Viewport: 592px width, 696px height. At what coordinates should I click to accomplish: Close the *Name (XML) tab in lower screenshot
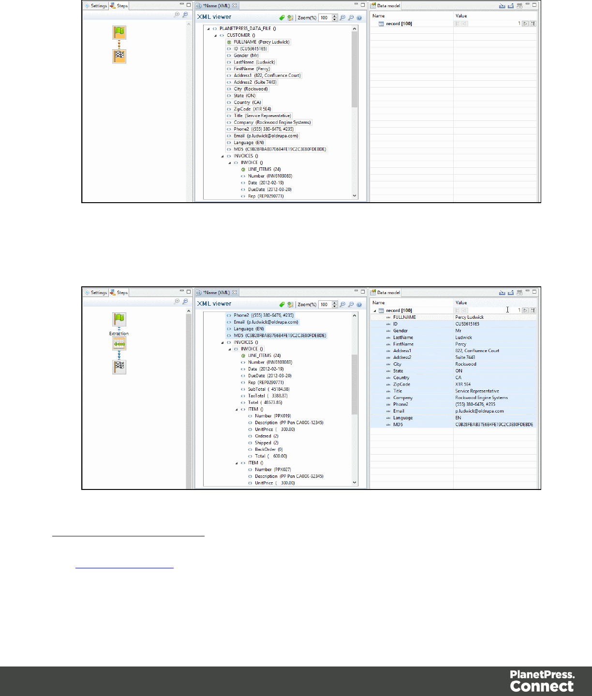pyautogui.click(x=235, y=293)
